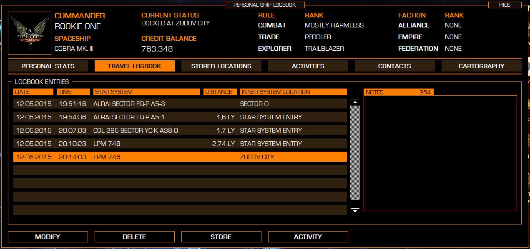The height and width of the screenshot is (249, 530).
Task: Click the Personal Ship Logbook title
Action: [265, 5]
